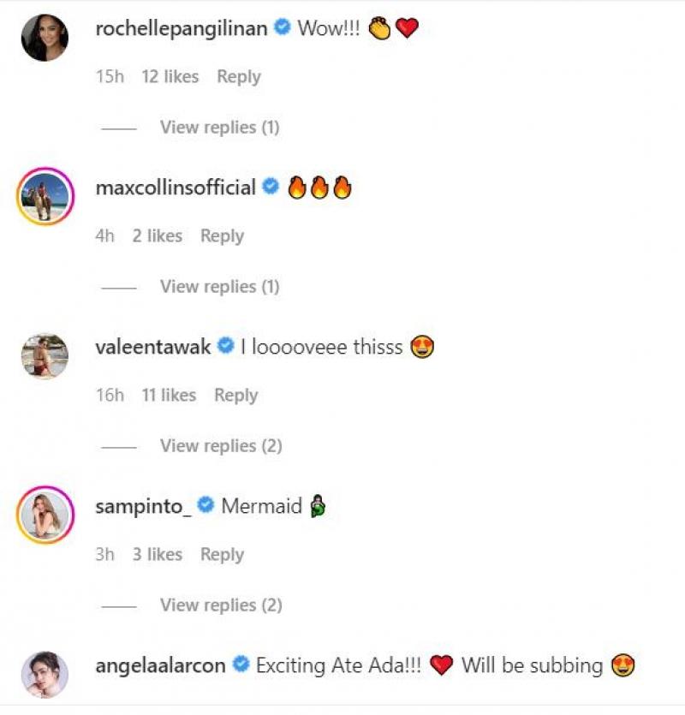Reply to sampinto_'s Mermaid comment
This screenshot has height=715, width=685.
tap(222, 555)
